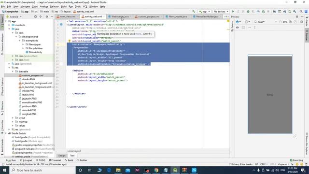Open the AVD Manager device icon
The height and width of the screenshot is (174, 309).
(x=290, y=12)
